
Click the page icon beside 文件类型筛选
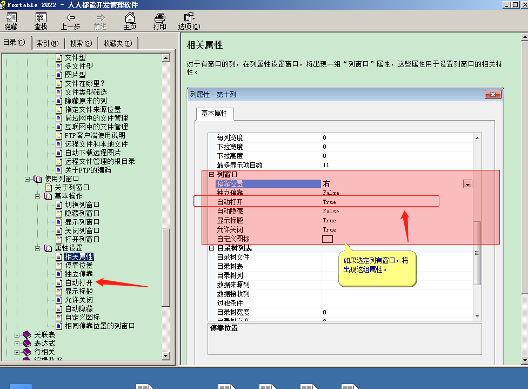[59, 93]
